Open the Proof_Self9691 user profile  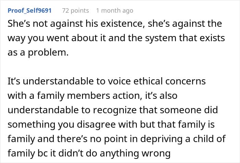(29, 11)
